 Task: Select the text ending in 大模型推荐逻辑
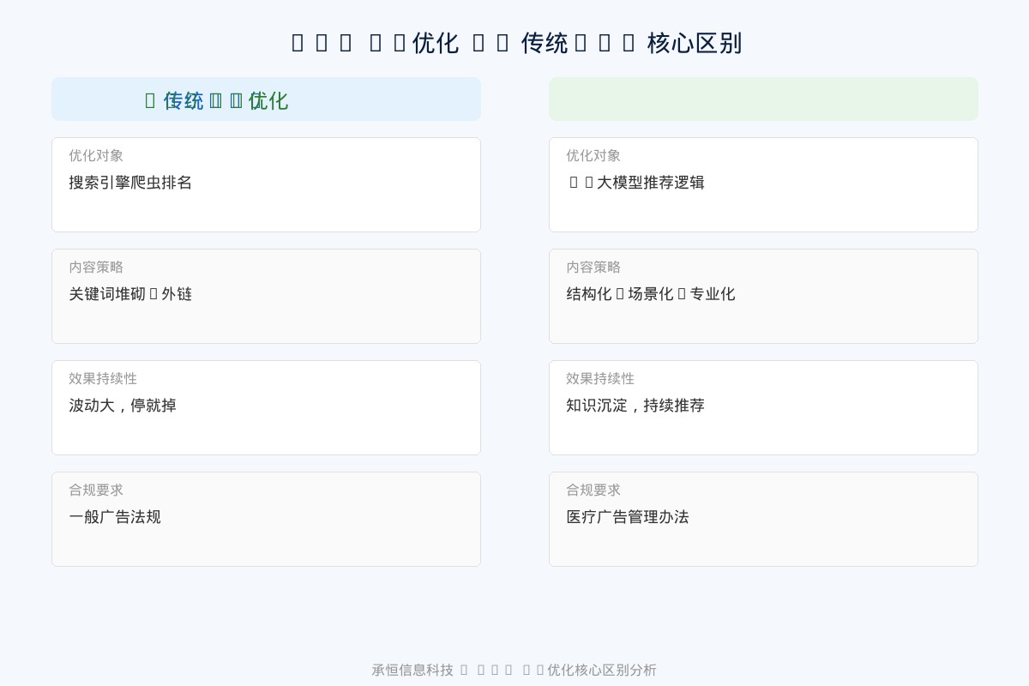635,183
